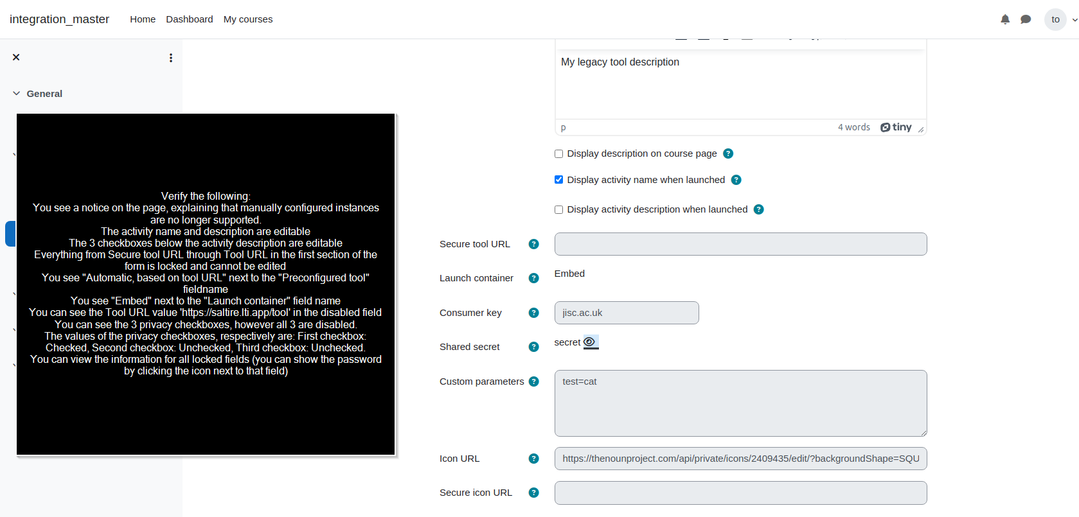Click the tiny editor logo

[896, 127]
